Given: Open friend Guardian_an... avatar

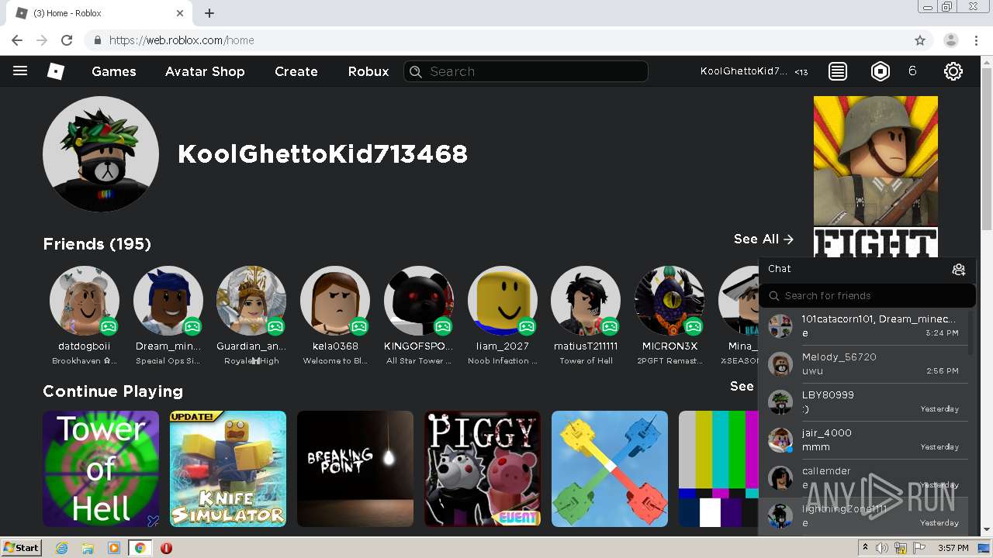Looking at the screenshot, I should tap(251, 301).
